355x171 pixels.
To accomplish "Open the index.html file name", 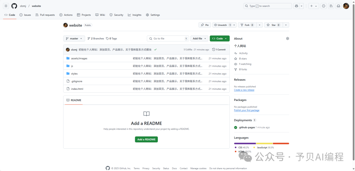I will (x=77, y=89).
